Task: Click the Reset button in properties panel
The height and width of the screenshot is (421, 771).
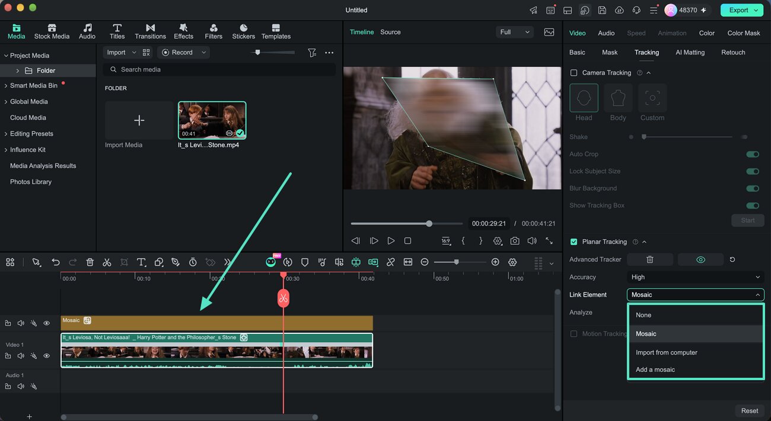Action: coord(750,410)
